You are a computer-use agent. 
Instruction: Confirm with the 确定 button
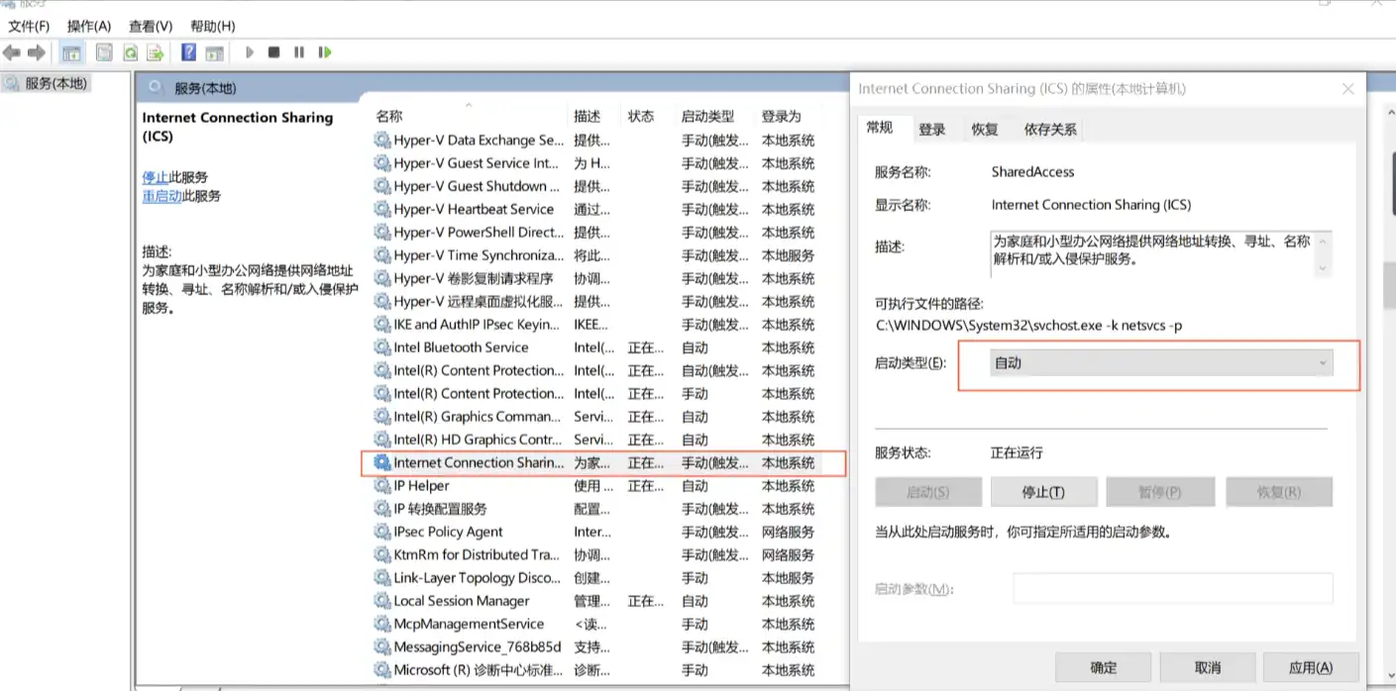1104,667
